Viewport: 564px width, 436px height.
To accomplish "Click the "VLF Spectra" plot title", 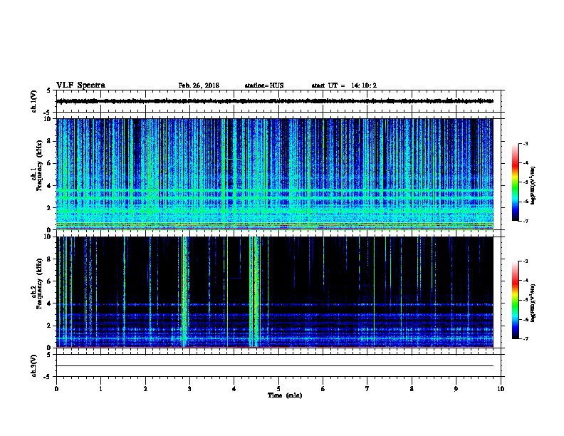I will pyautogui.click(x=80, y=85).
